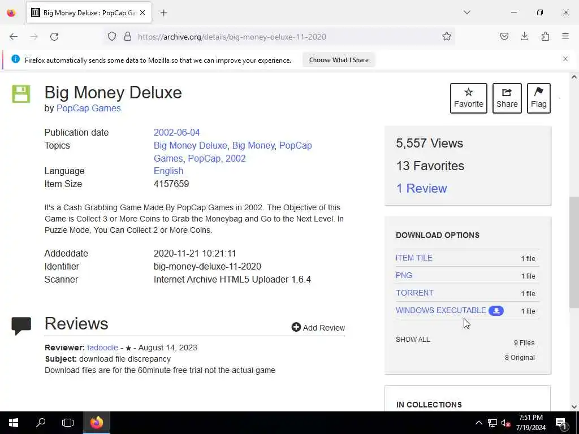
Task: Open the Firefox downloads panel
Action: (x=524, y=36)
